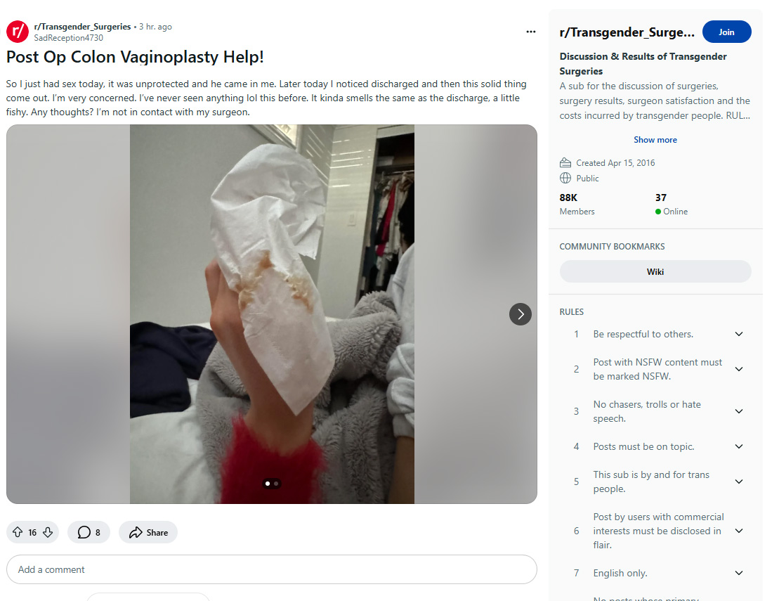
Task: Click the Share arrow button
Action: pyautogui.click(x=148, y=532)
